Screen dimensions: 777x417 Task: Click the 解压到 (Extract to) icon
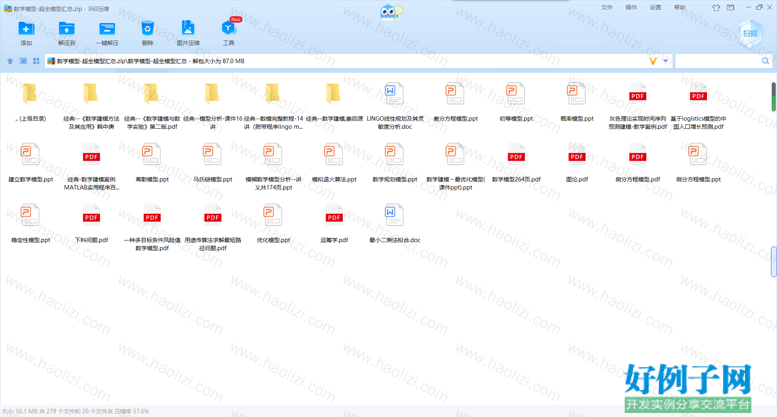tap(67, 28)
